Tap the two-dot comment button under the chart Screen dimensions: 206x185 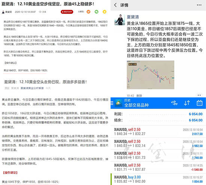point(199,95)
